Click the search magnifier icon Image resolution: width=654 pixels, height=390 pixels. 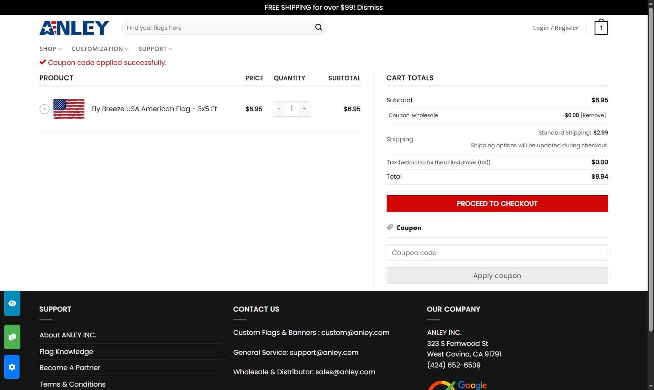(318, 28)
